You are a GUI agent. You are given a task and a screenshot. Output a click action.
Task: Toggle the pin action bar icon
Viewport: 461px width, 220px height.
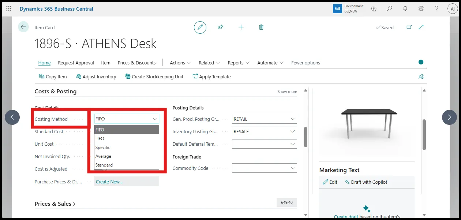[421, 77]
